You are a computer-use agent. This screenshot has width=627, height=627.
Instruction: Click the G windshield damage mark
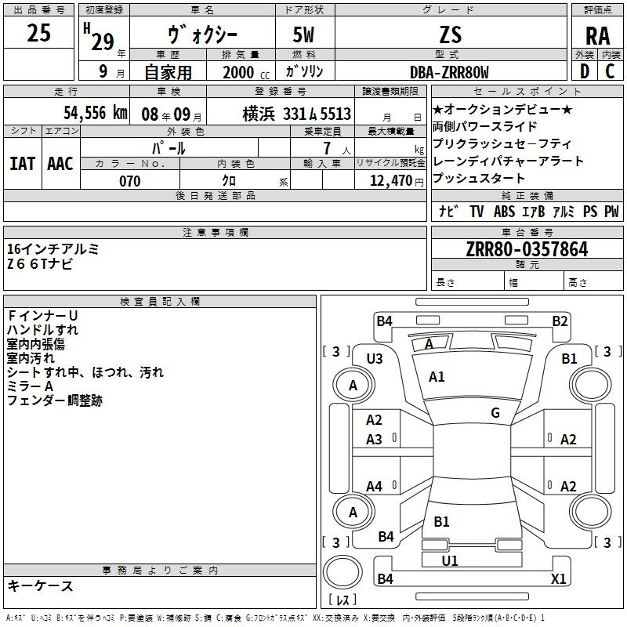click(495, 413)
